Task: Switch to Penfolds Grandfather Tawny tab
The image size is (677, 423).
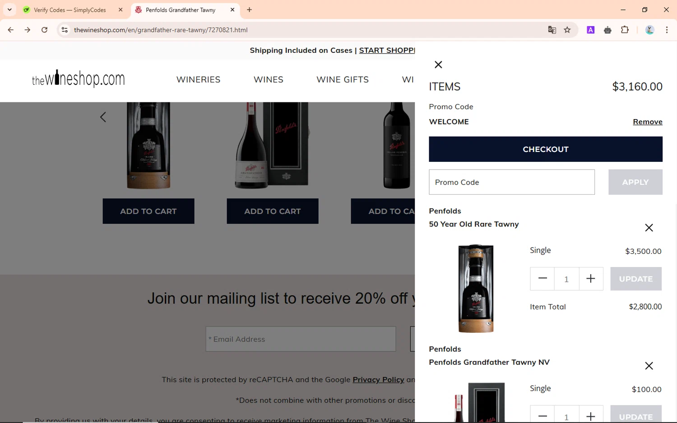Action: coord(181,10)
